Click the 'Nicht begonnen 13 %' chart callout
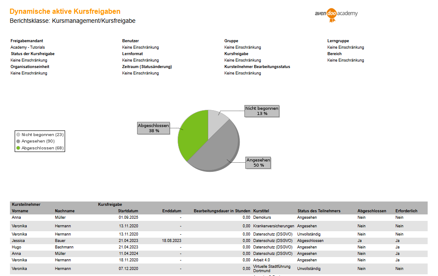The height and width of the screenshot is (276, 438). tap(262, 111)
